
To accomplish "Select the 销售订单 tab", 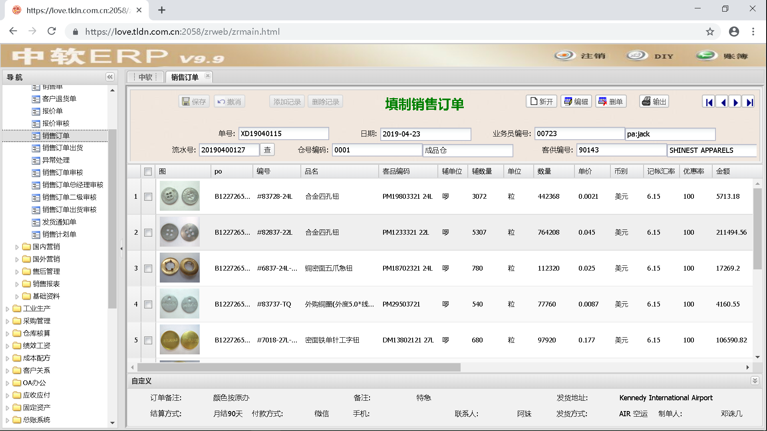I will click(185, 77).
